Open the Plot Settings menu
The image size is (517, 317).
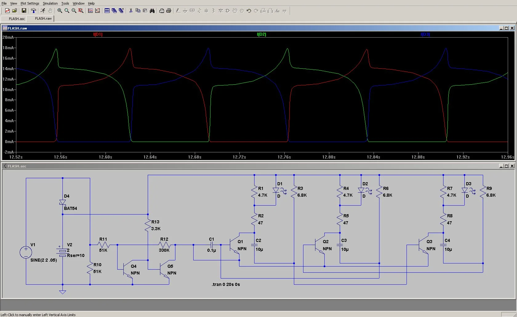coord(30,3)
